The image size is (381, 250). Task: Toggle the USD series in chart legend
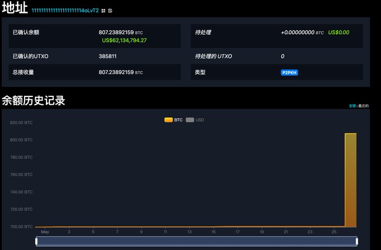[x=195, y=120]
